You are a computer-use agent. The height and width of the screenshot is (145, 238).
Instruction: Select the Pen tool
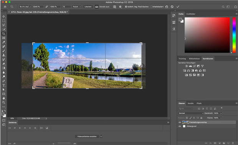point(3,81)
